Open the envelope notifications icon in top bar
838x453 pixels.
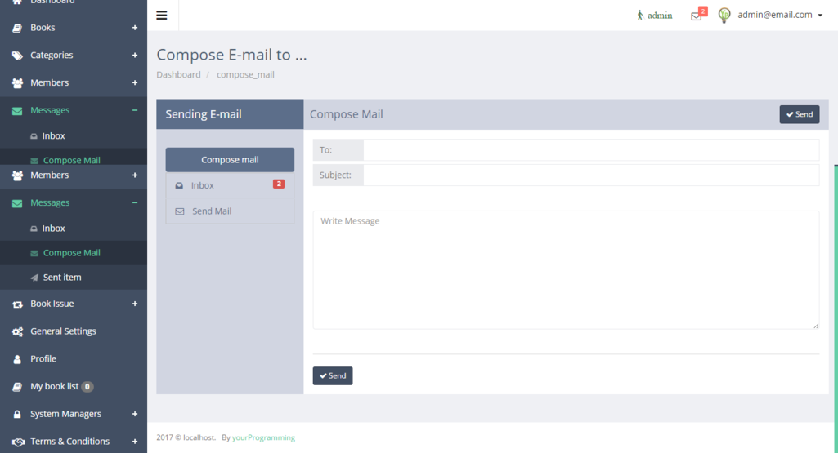click(696, 16)
